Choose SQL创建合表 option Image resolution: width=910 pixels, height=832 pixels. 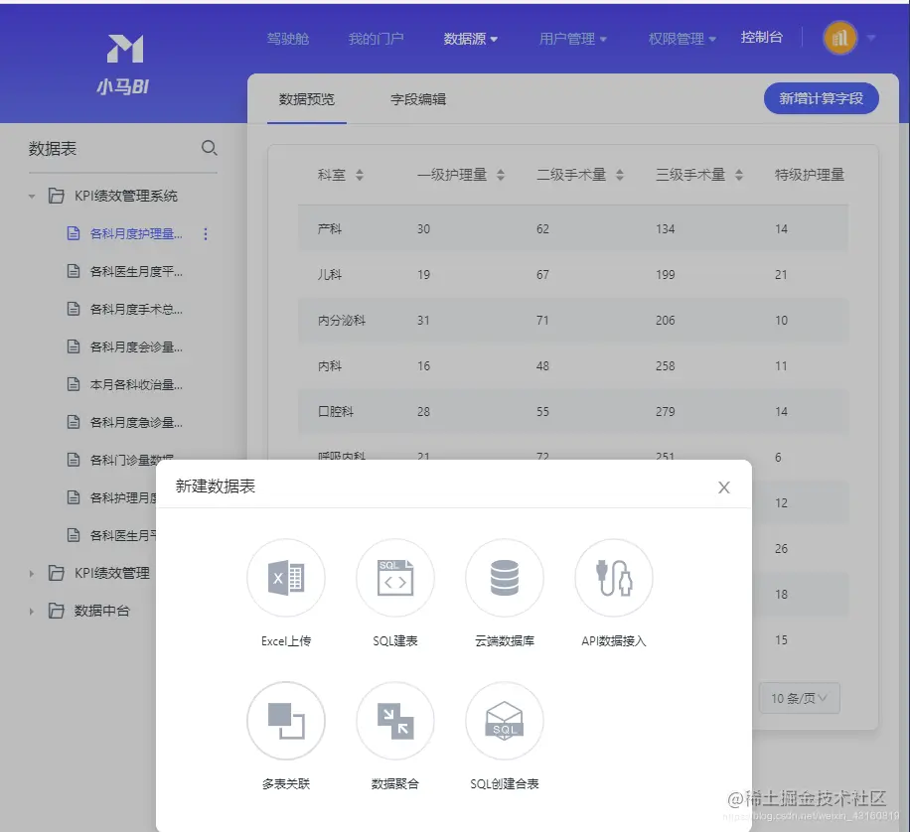coord(504,721)
